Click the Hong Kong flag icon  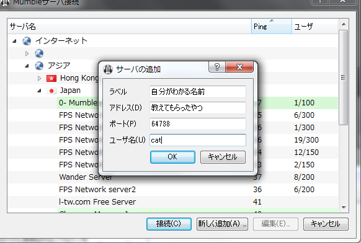pyautogui.click(x=51, y=79)
